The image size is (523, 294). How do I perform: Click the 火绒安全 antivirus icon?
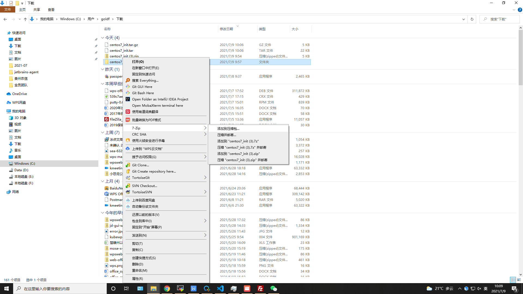128,140
